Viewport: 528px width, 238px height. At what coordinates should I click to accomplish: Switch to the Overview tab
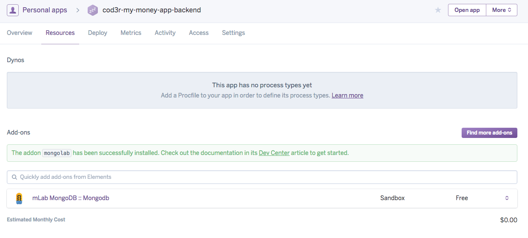20,33
